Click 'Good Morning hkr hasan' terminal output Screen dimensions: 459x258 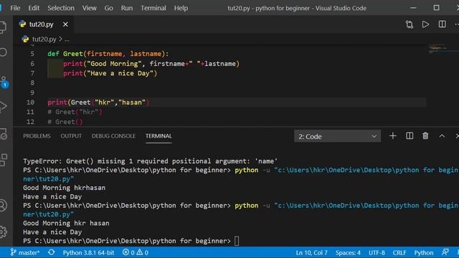point(66,223)
